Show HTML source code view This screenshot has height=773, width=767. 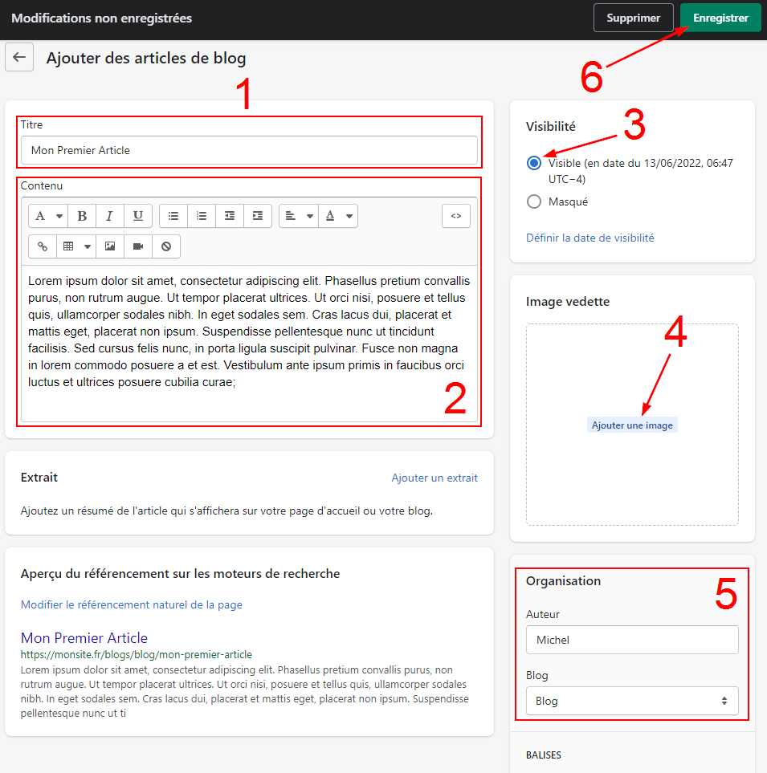[456, 216]
